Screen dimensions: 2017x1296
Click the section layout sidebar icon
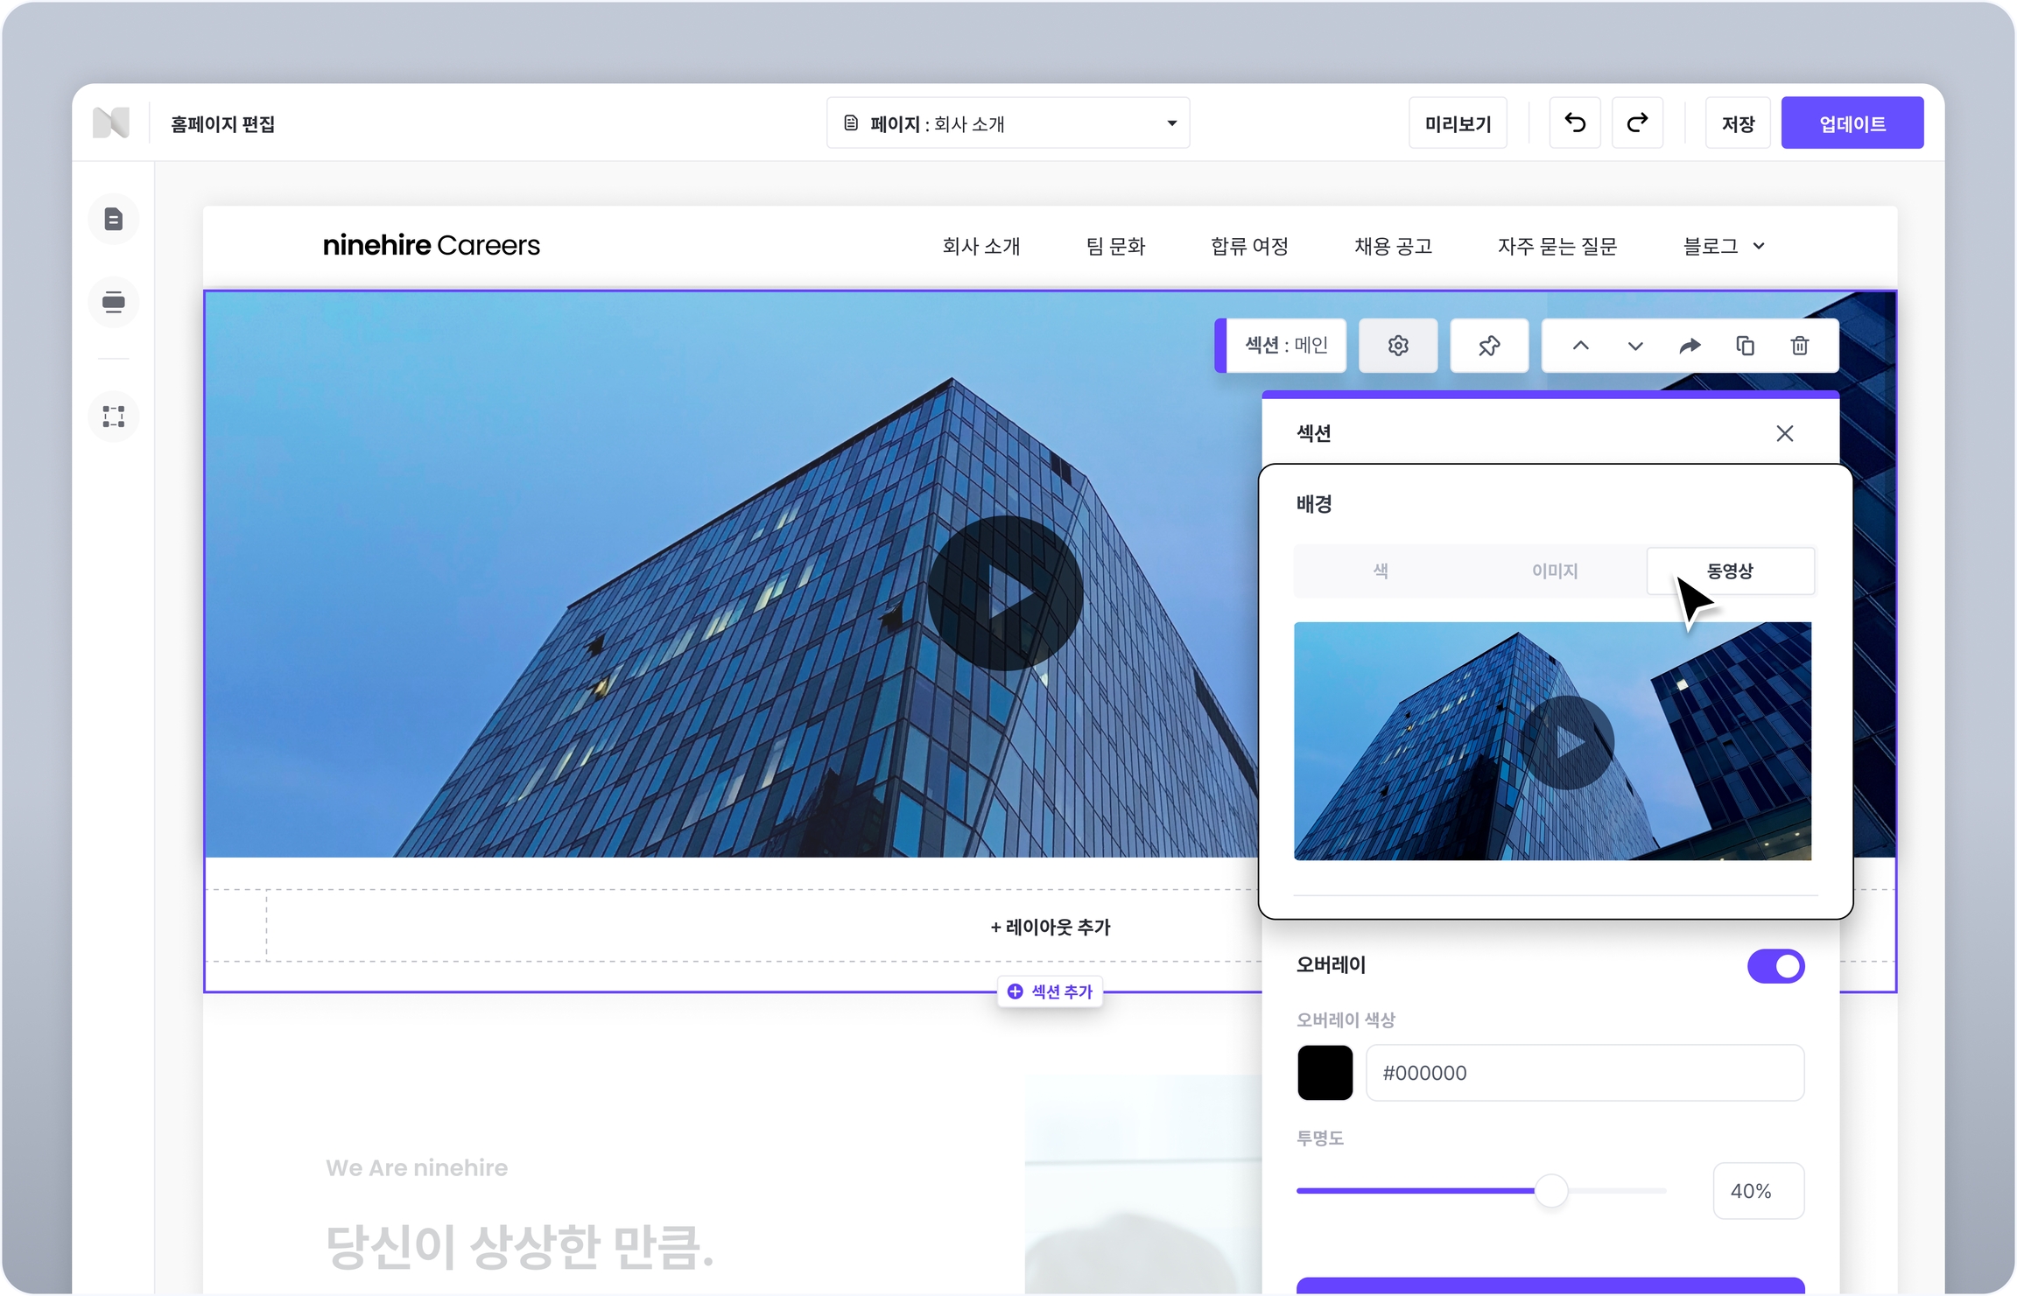coord(114,303)
